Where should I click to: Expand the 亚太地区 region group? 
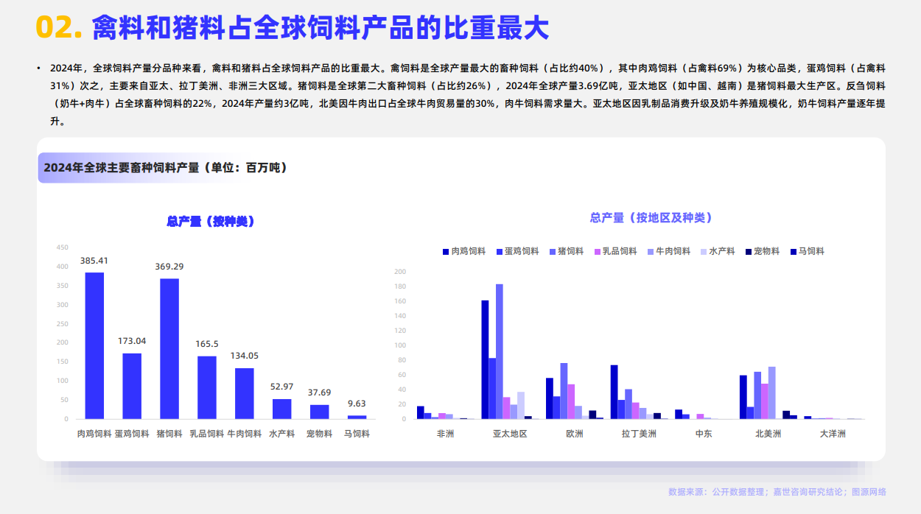tap(510, 434)
